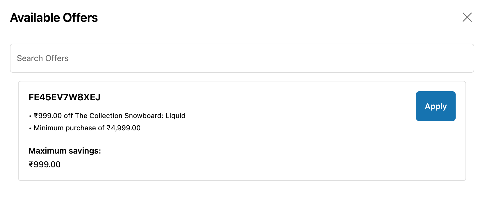
Task: Click the ₹999.00 amount under Maximum savings
Action: (45, 164)
